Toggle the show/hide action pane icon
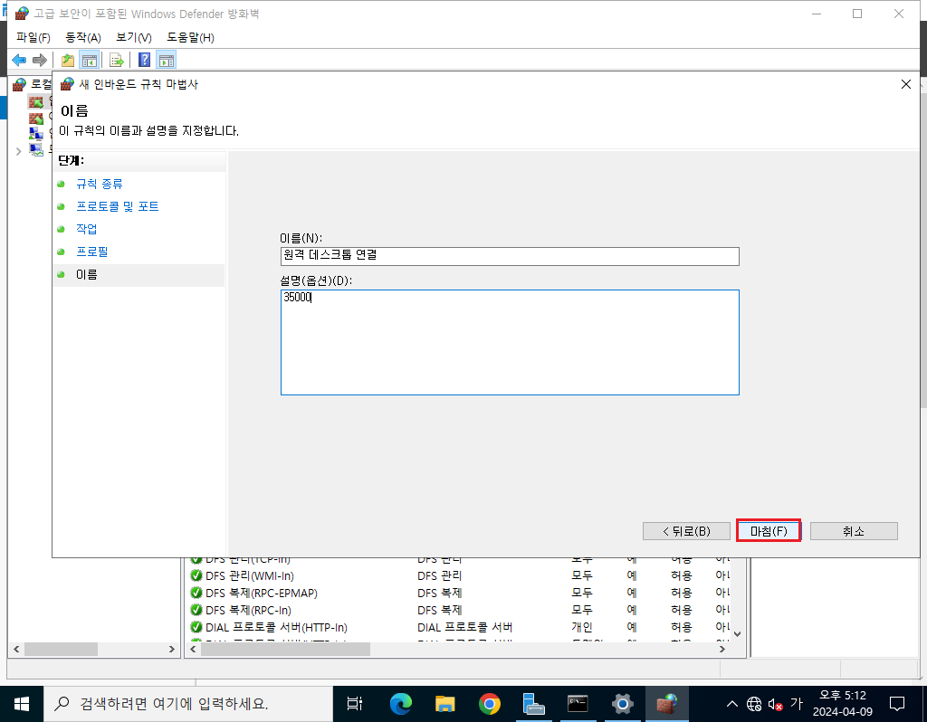 [167, 60]
